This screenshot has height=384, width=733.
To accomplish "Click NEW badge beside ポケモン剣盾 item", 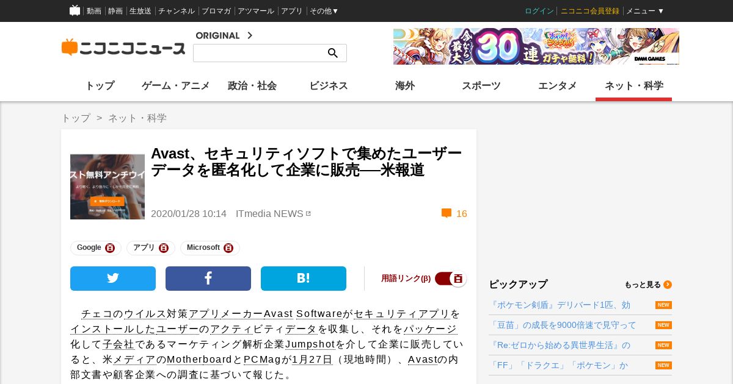I will (x=663, y=305).
